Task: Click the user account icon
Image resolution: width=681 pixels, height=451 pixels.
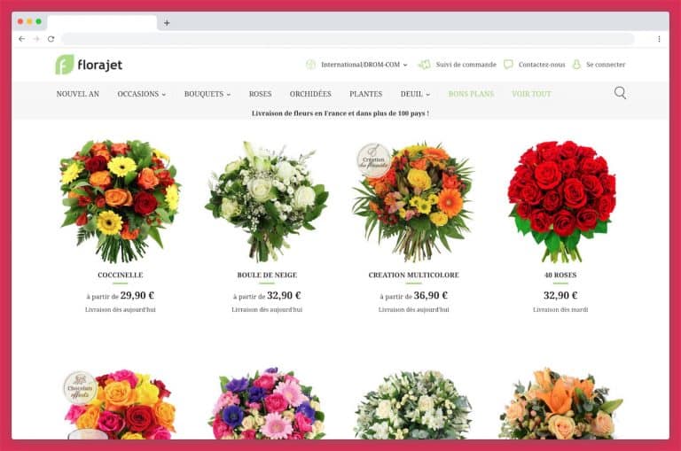Action: pyautogui.click(x=576, y=65)
